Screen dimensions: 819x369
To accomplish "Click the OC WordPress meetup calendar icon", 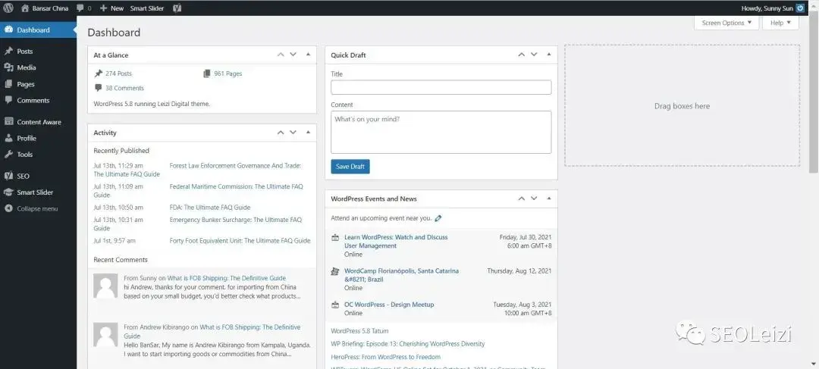I will [335, 305].
